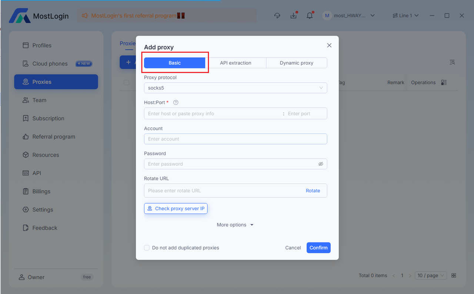Click the grid layout icon in pagination
474x294 pixels.
(x=454, y=275)
